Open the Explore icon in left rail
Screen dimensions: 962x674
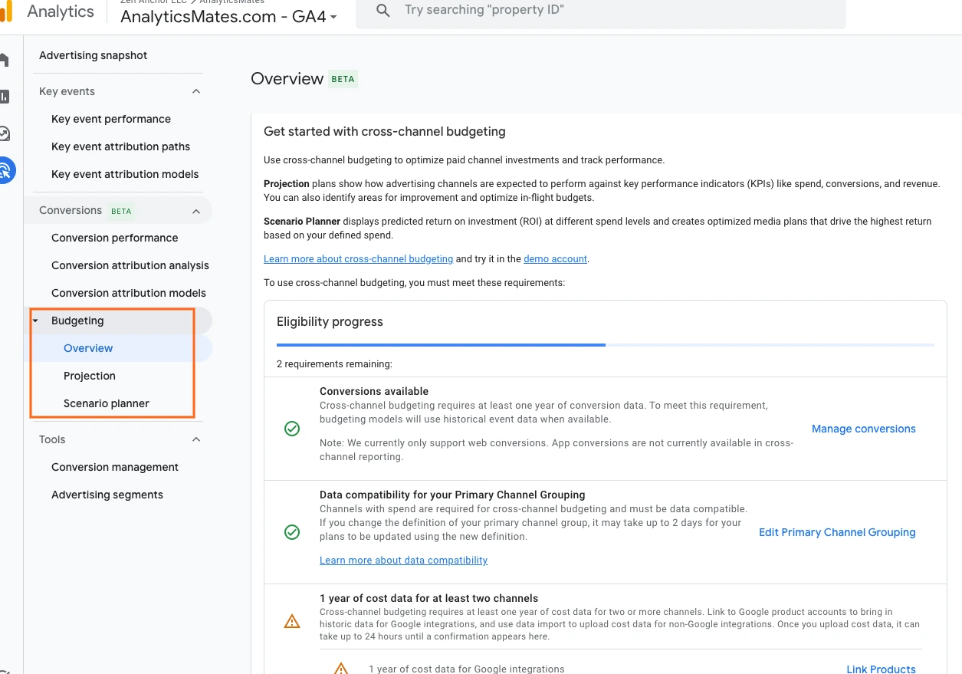click(x=4, y=133)
